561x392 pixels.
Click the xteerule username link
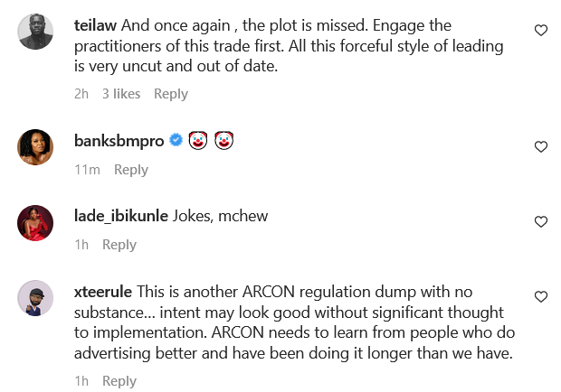pyautogui.click(x=103, y=292)
